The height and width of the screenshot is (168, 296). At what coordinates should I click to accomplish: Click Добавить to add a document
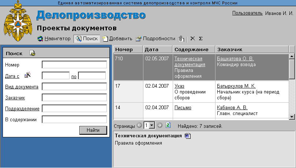pos(117,39)
